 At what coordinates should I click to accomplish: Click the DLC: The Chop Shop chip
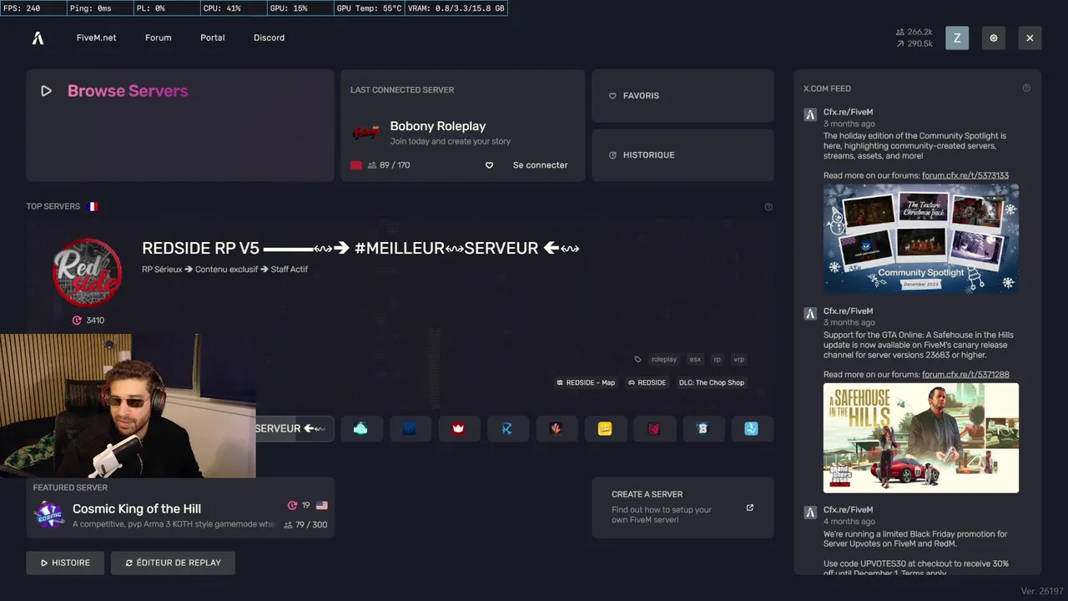click(712, 382)
